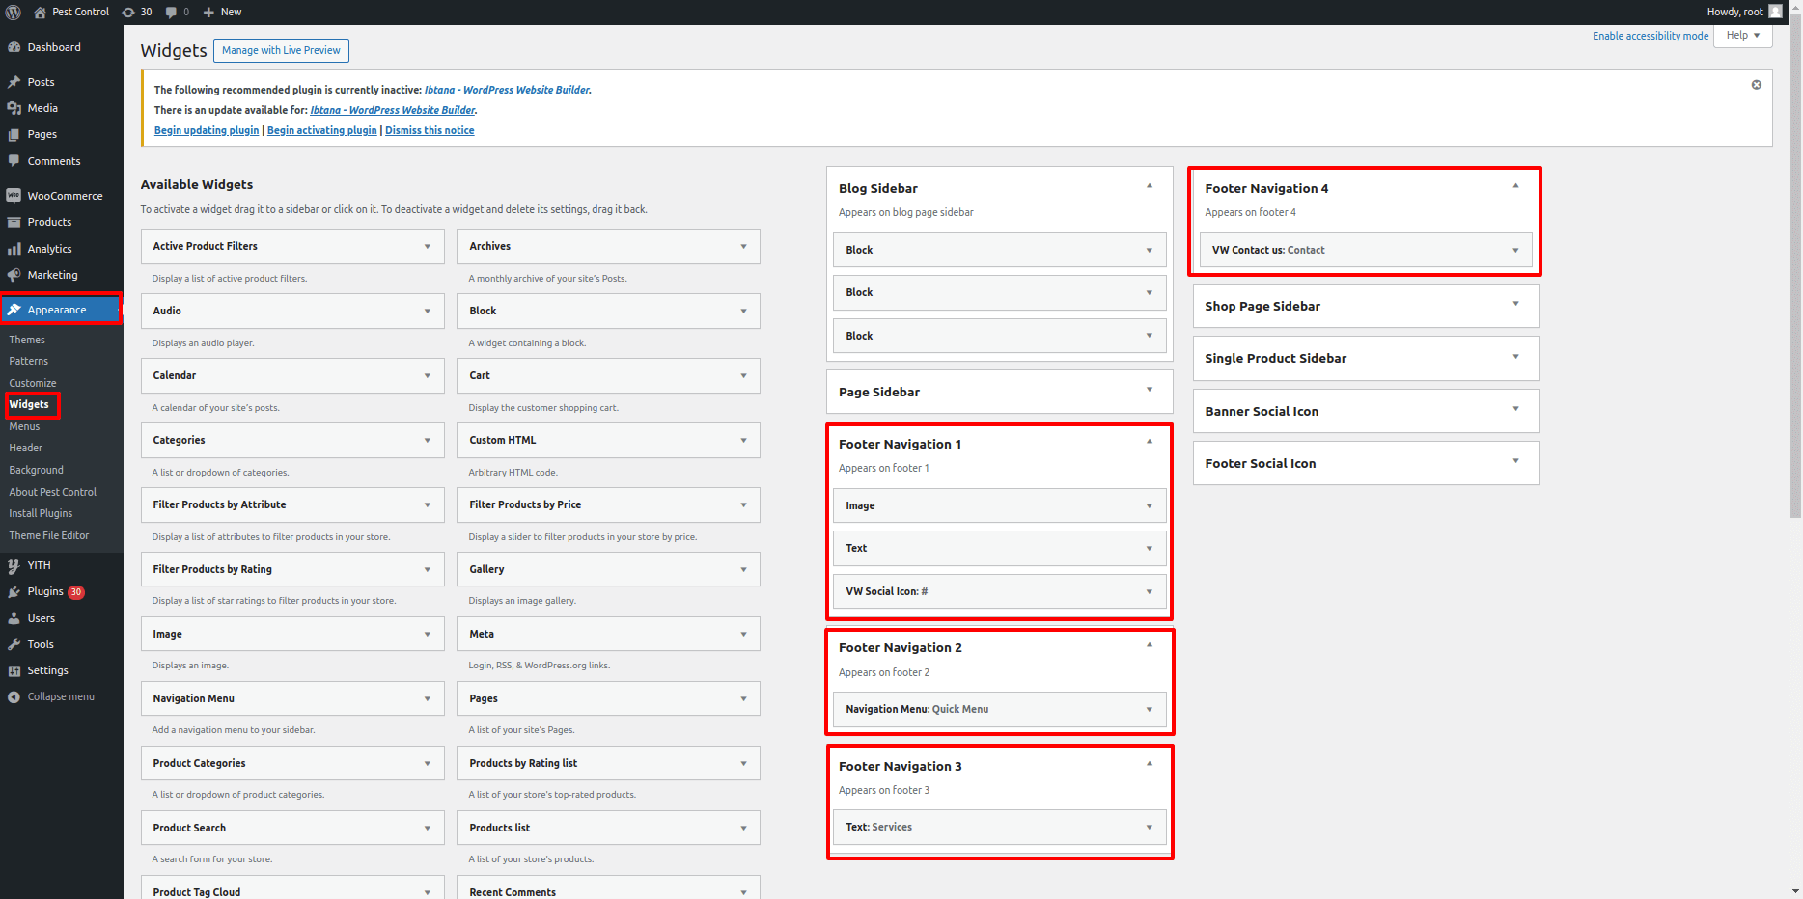Open the VW Contact us widget settings
The height and width of the screenshot is (899, 1803).
point(1514,251)
